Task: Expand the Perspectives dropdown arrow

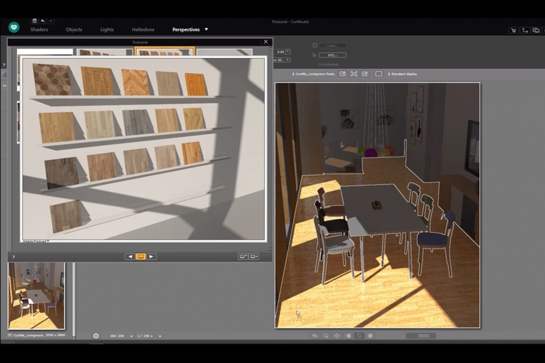Action: click(x=206, y=29)
